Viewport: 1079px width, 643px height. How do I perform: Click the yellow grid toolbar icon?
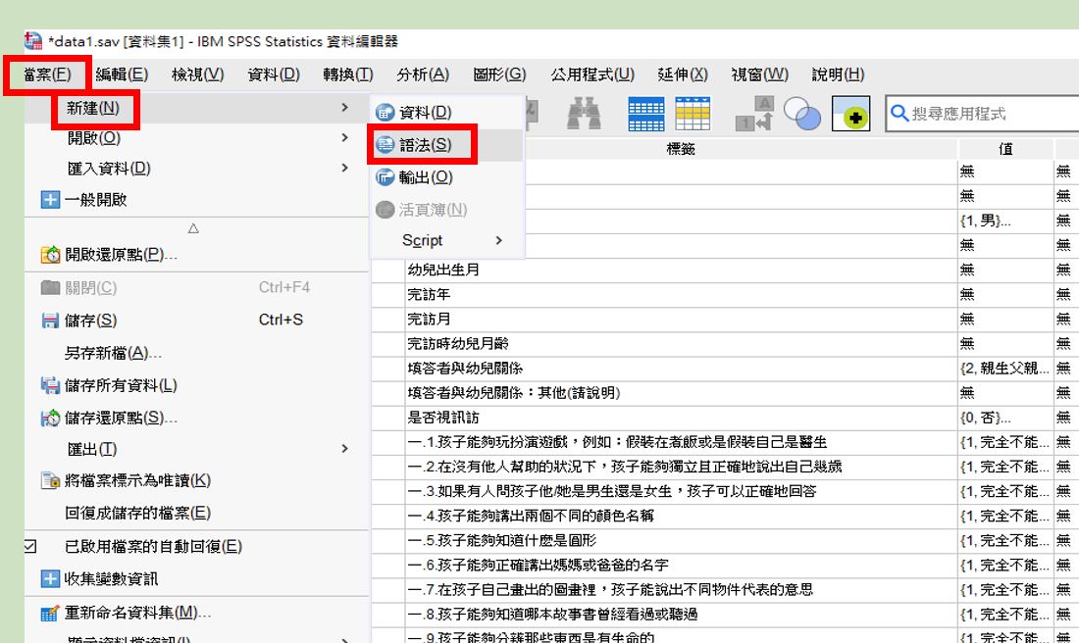(693, 115)
